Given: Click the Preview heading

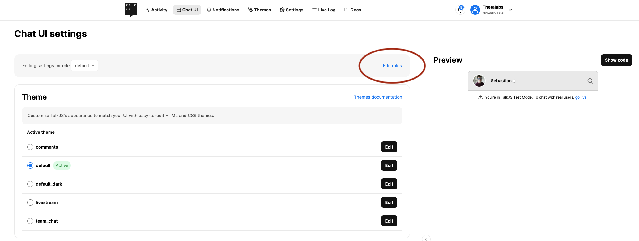Looking at the screenshot, I should click(448, 60).
